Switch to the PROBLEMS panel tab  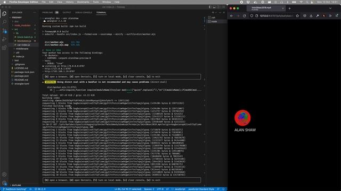coord(50,13)
